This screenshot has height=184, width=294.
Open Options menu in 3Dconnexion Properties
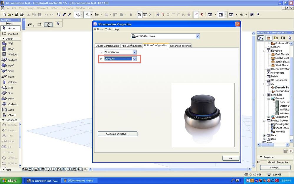pyautogui.click(x=98, y=29)
